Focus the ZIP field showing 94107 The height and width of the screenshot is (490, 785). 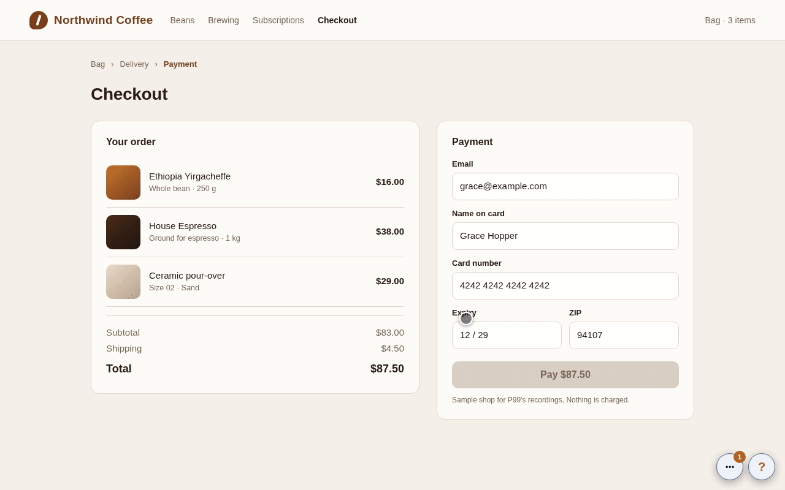pyautogui.click(x=624, y=335)
